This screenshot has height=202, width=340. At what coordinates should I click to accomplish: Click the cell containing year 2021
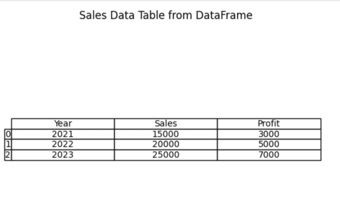coord(63,134)
